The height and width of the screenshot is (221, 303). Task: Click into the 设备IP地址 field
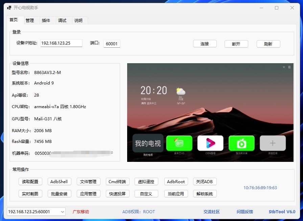point(61,43)
